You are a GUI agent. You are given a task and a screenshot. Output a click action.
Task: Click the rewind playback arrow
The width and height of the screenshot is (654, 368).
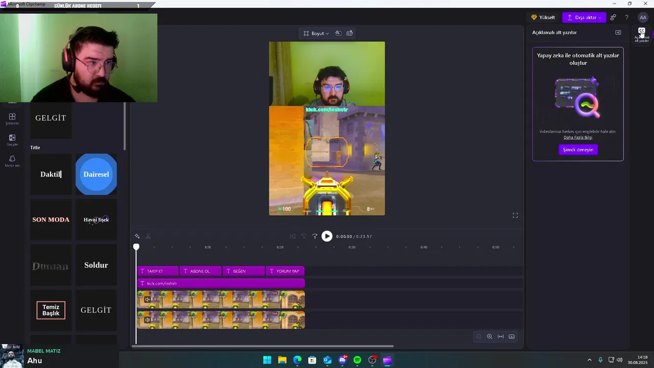point(303,236)
